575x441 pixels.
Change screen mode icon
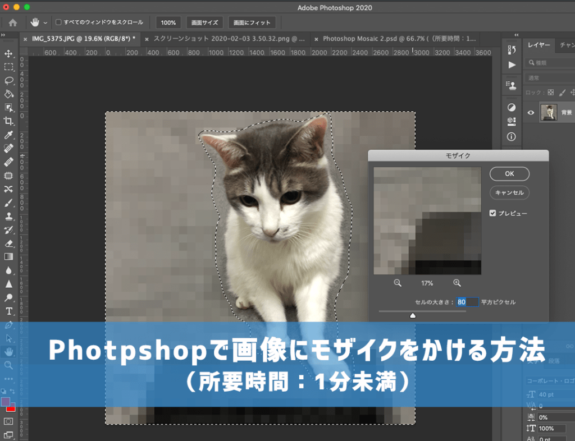(8, 435)
